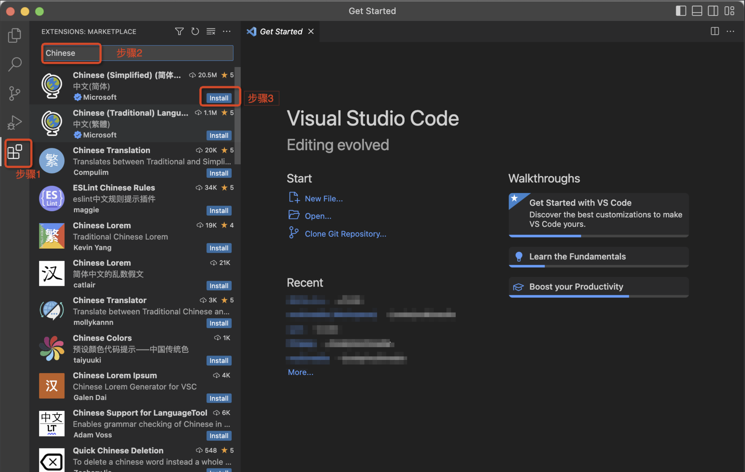Open the Explorer view in activity bar
This screenshot has height=472, width=745.
point(14,35)
